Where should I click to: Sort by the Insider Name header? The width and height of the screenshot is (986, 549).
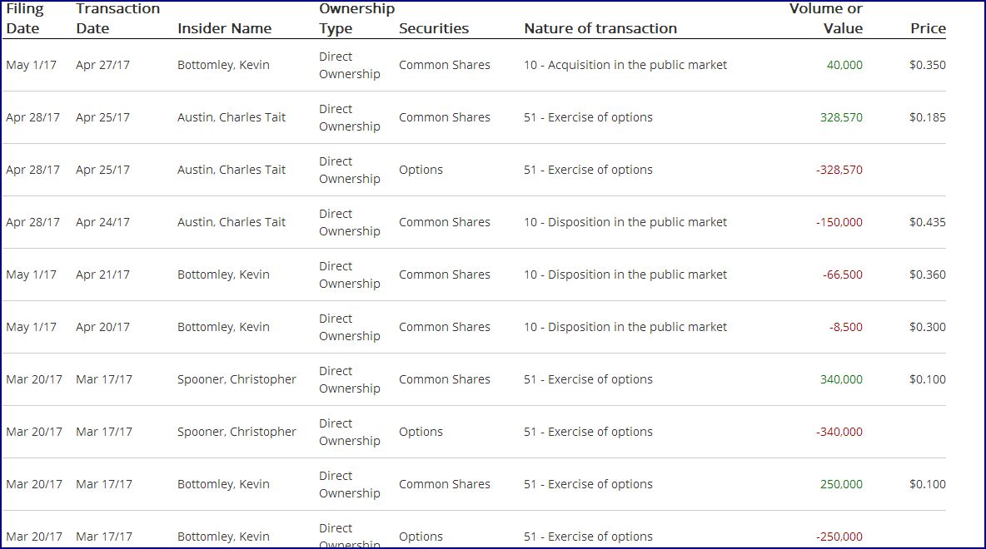point(224,28)
